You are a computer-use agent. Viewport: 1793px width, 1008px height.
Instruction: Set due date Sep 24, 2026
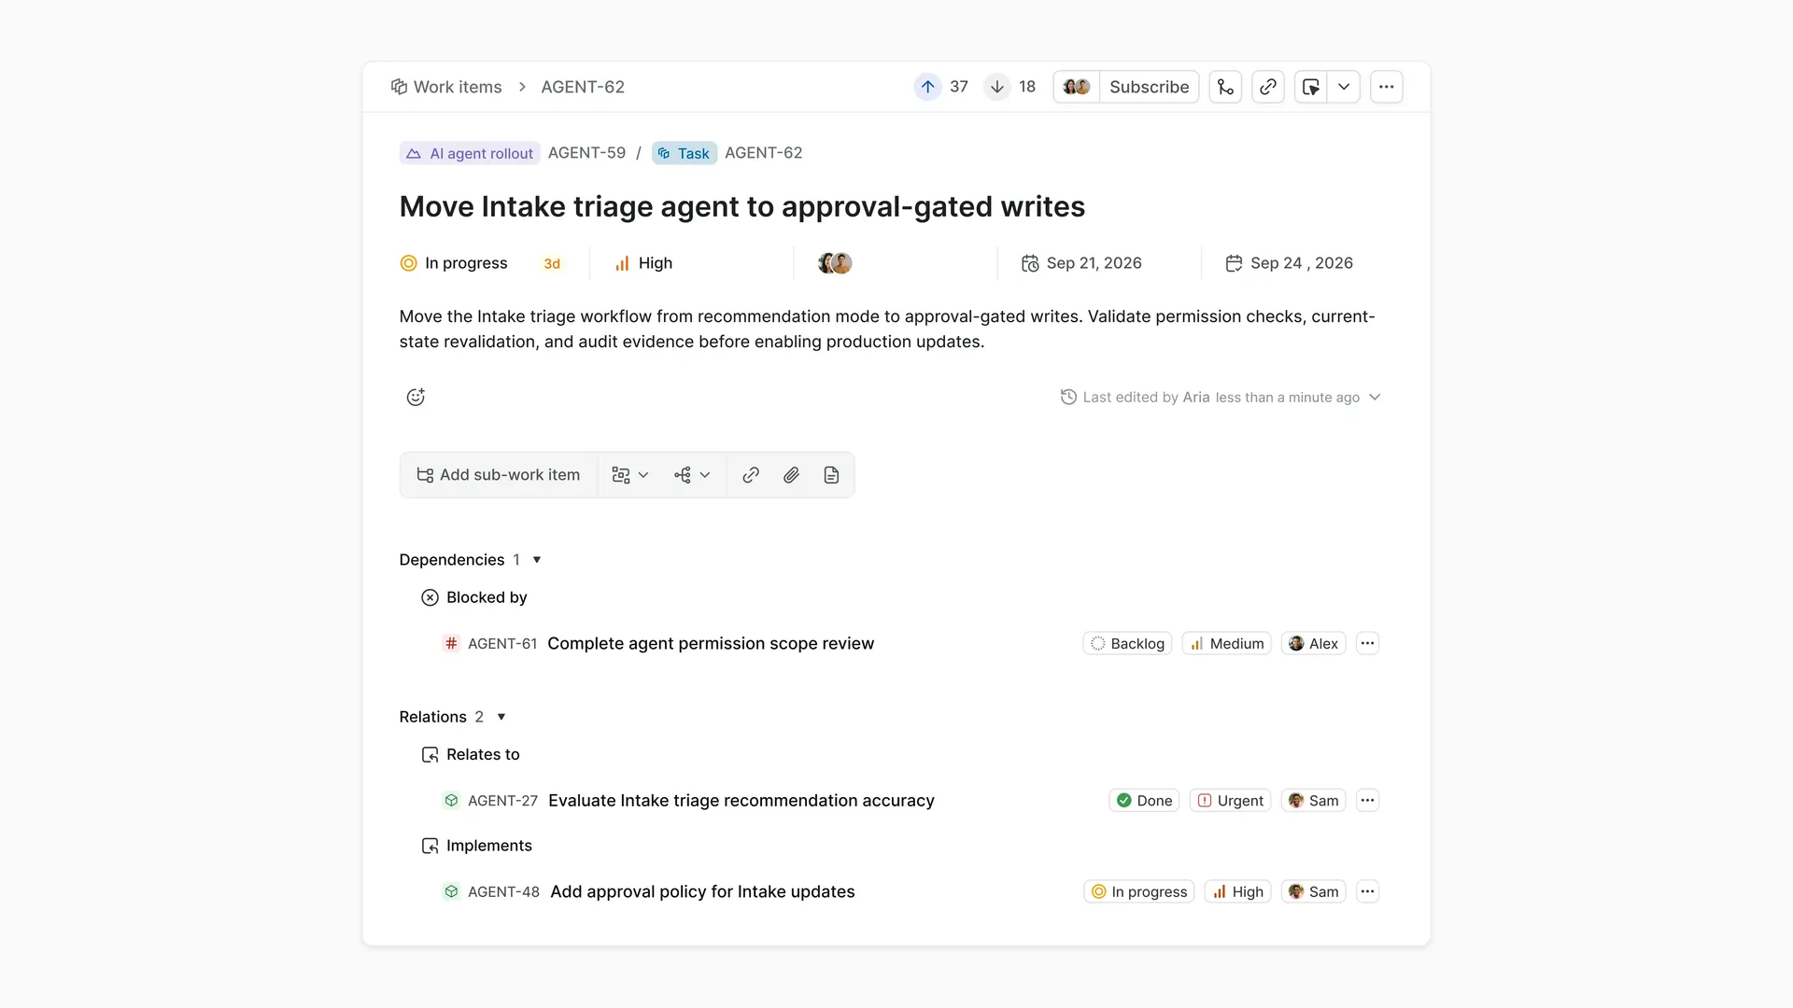coord(1289,263)
